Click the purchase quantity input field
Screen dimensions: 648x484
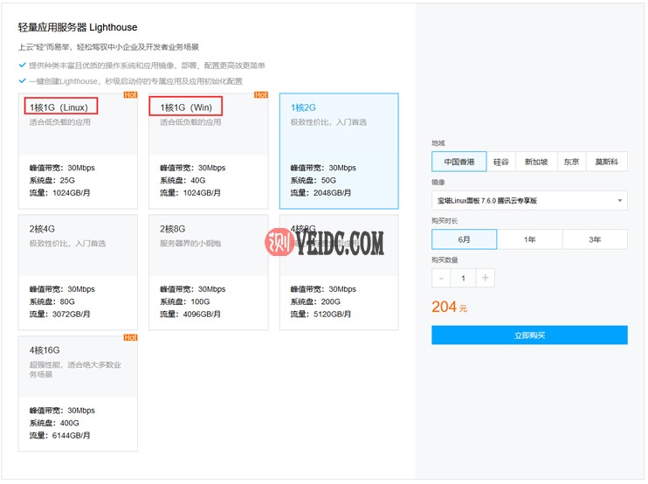(463, 278)
